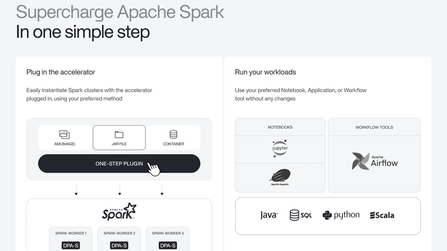Click the Apache Spark logo
Viewport: 447px width, 251px height.
(x=119, y=212)
